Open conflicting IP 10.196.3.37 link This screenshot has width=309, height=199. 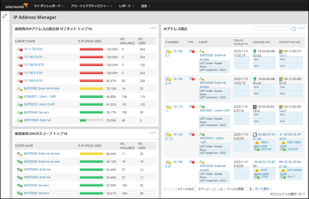(x=174, y=164)
